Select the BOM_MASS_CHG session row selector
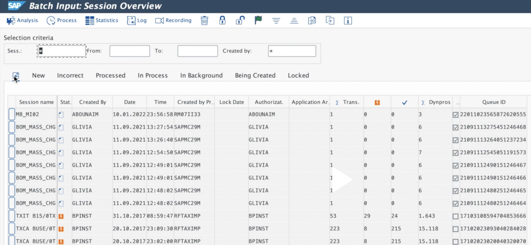The height and width of the screenshot is (245, 531). click(11, 127)
